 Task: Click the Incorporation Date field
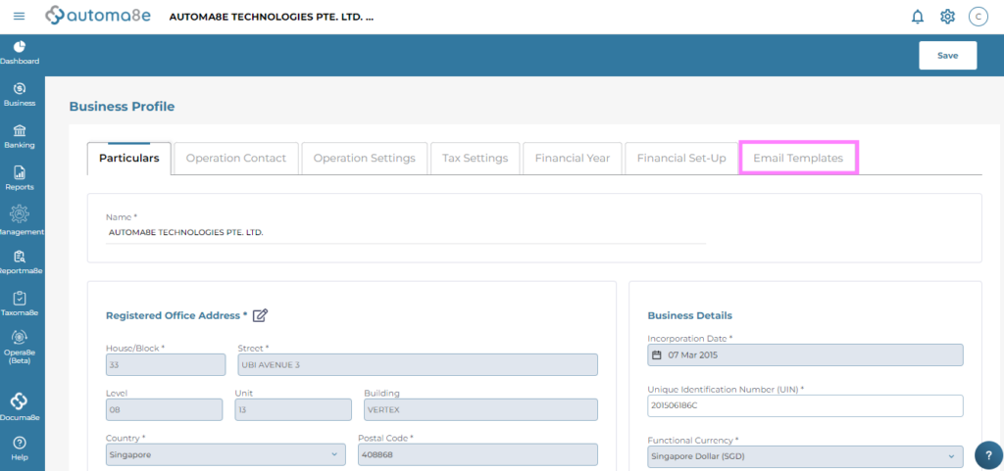coord(806,355)
